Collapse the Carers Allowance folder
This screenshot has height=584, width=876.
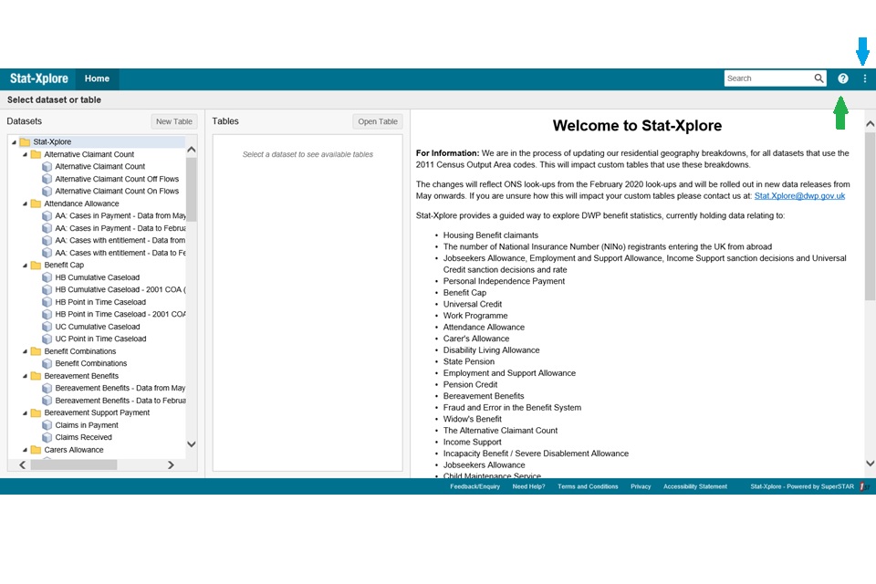[x=25, y=449]
